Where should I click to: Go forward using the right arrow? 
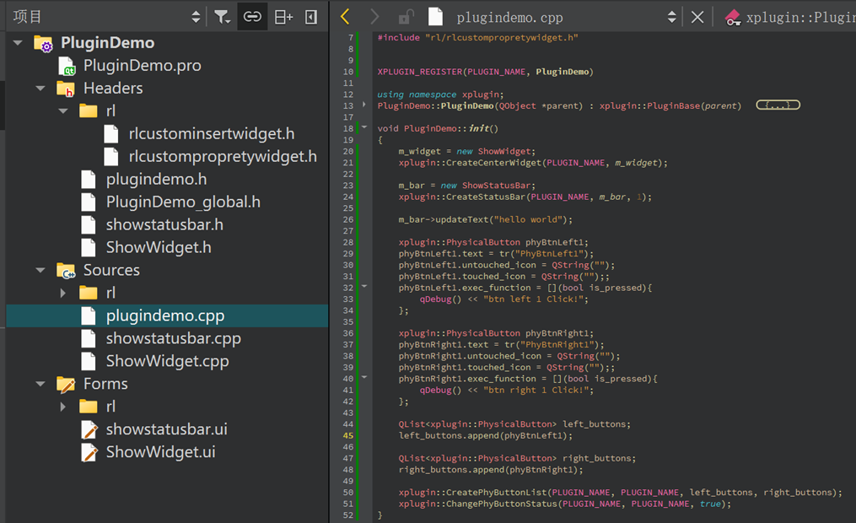tap(375, 17)
